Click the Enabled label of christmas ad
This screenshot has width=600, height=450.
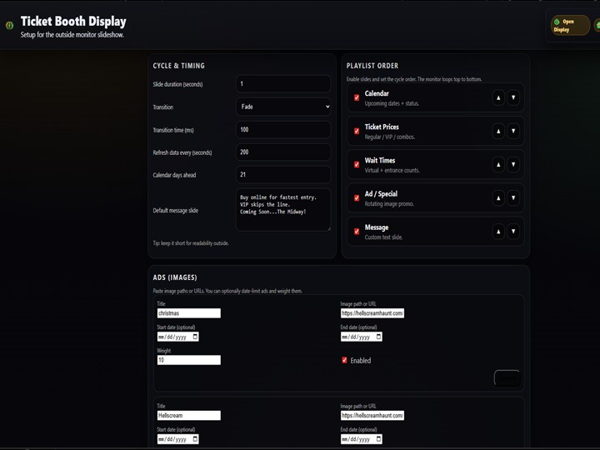coord(361,361)
